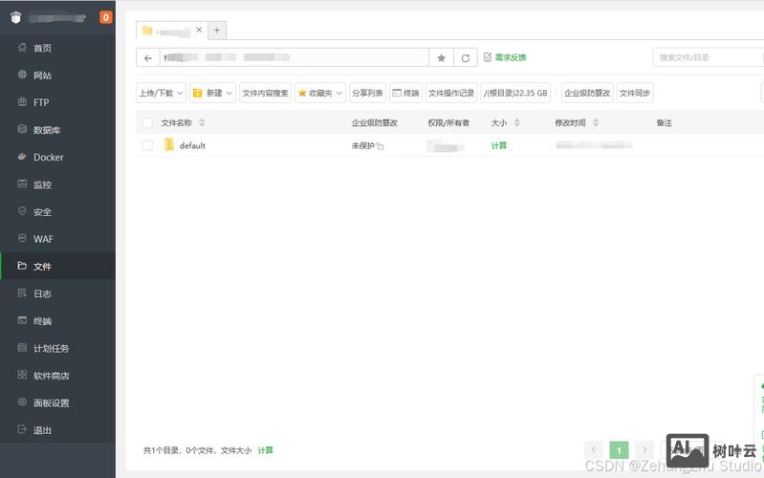Click the orange notification badge 0

pyautogui.click(x=106, y=17)
